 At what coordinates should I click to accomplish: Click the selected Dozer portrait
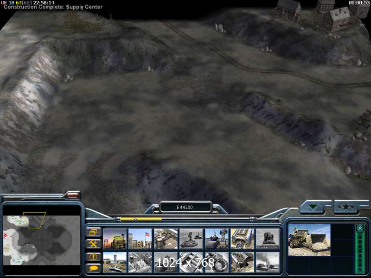click(309, 240)
